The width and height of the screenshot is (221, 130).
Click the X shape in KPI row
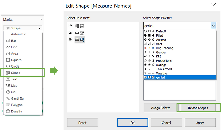(x=153, y=56)
